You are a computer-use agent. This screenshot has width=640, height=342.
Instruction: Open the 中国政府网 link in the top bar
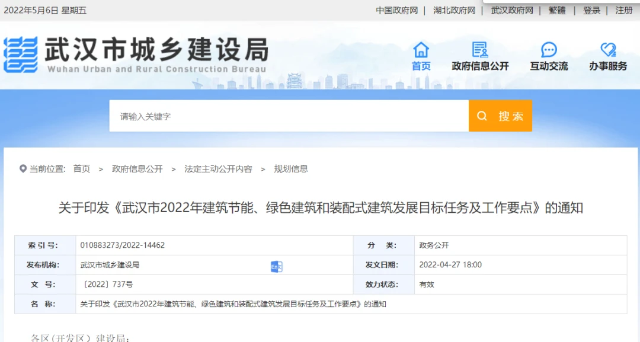(x=396, y=11)
